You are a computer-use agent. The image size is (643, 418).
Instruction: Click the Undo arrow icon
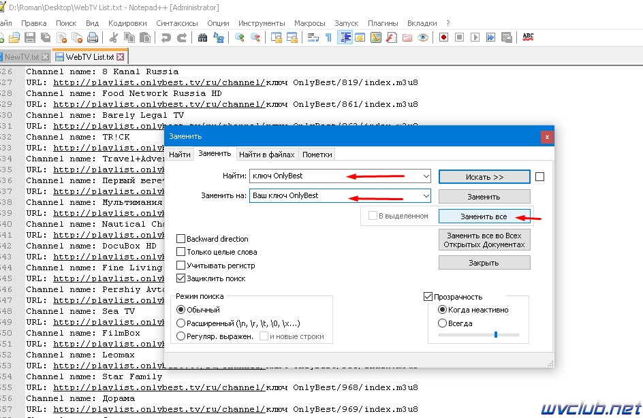pos(166,37)
